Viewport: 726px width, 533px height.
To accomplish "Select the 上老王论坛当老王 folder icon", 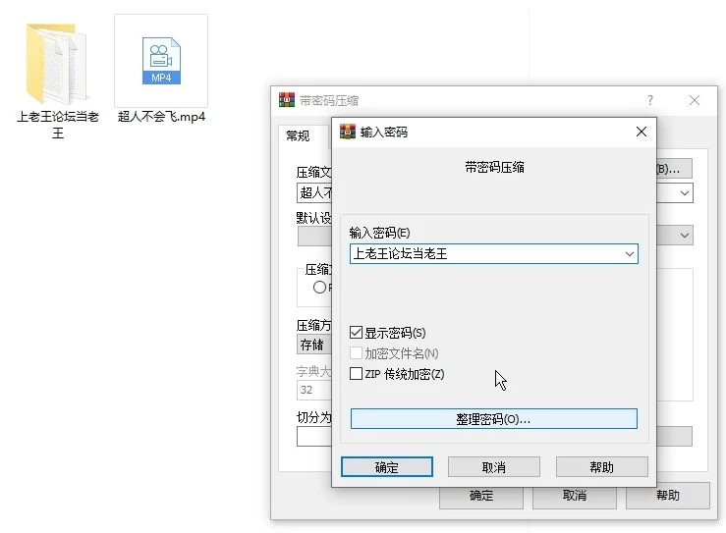I will (56, 64).
